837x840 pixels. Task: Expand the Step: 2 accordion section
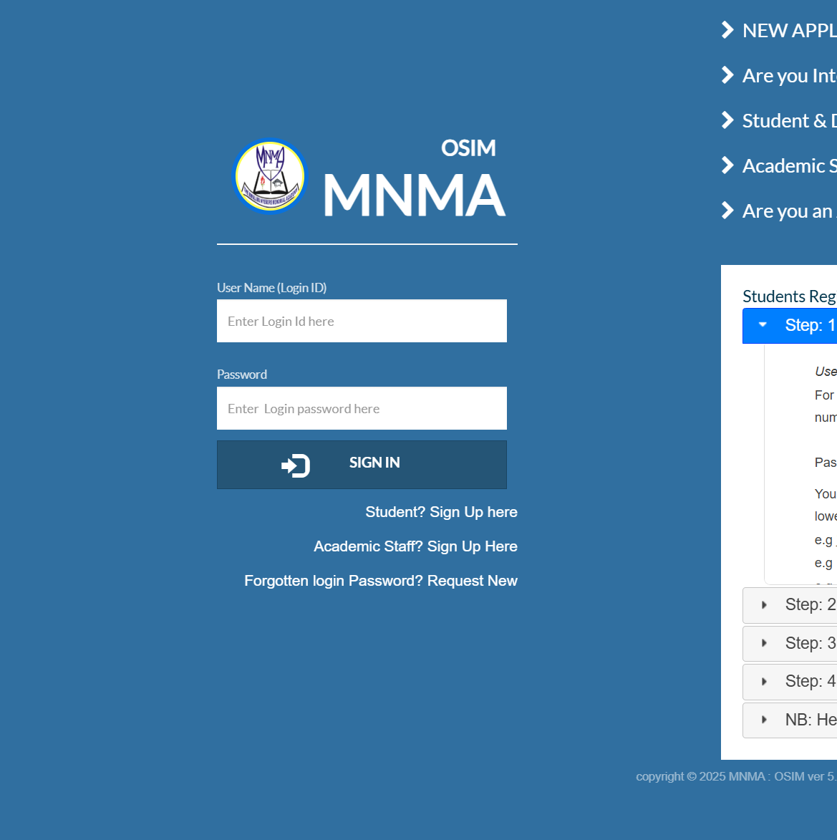(789, 605)
